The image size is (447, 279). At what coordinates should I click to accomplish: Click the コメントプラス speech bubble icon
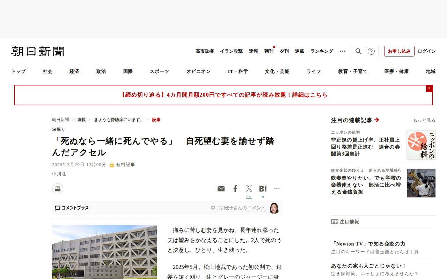click(58, 208)
